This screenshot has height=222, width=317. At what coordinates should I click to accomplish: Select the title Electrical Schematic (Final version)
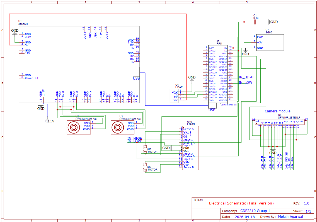point(241,203)
